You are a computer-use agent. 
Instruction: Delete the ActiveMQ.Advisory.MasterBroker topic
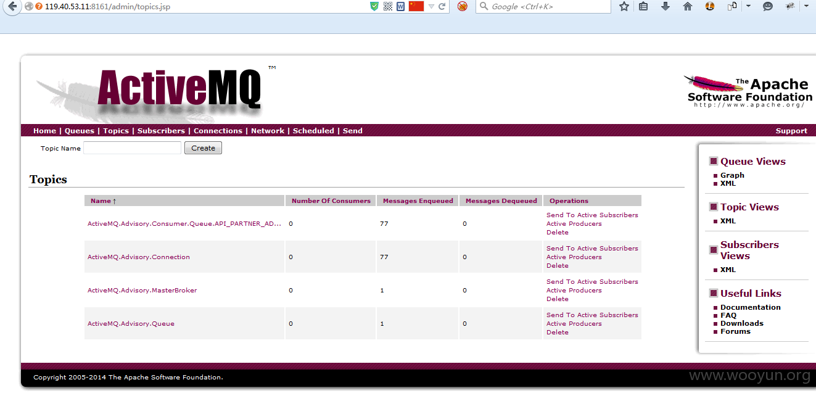pyautogui.click(x=558, y=299)
